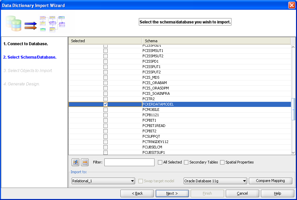Click step 1 Connect to Database
This screenshot has width=297, height=200.
(26, 44)
